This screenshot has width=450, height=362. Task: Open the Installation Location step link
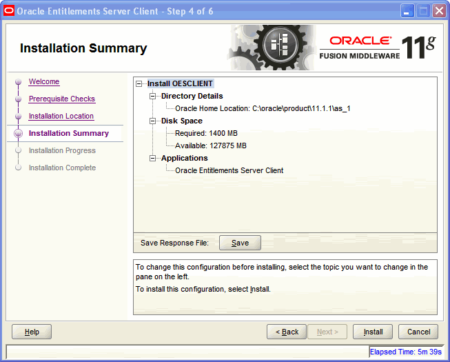coord(61,116)
